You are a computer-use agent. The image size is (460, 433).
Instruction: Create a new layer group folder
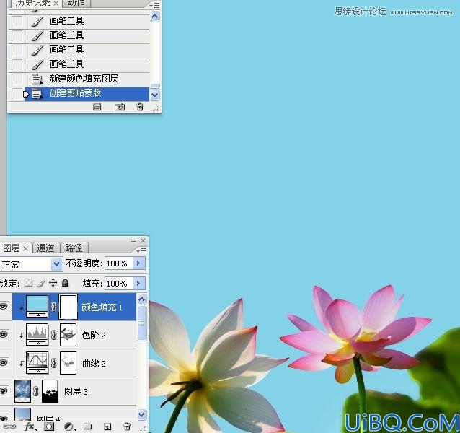click(88, 427)
